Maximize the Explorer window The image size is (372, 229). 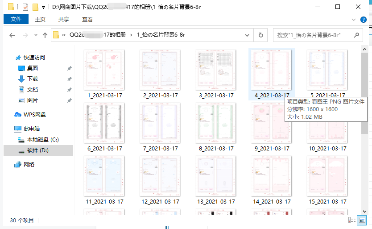[338, 7]
